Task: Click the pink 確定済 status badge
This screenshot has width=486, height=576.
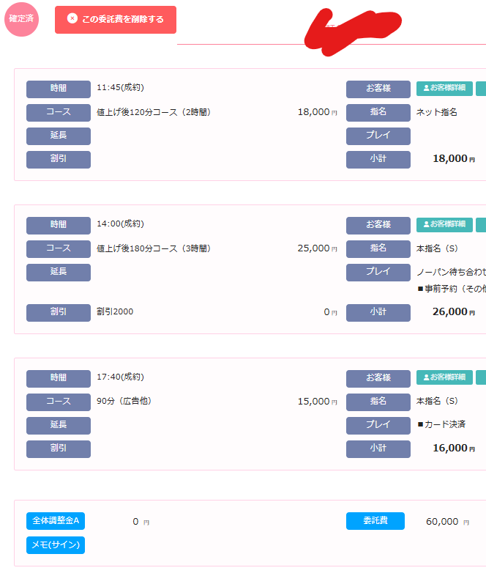Action: pyautogui.click(x=21, y=19)
